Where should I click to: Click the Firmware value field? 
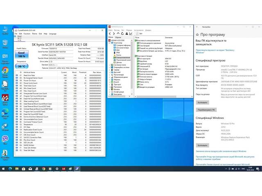(61, 49)
